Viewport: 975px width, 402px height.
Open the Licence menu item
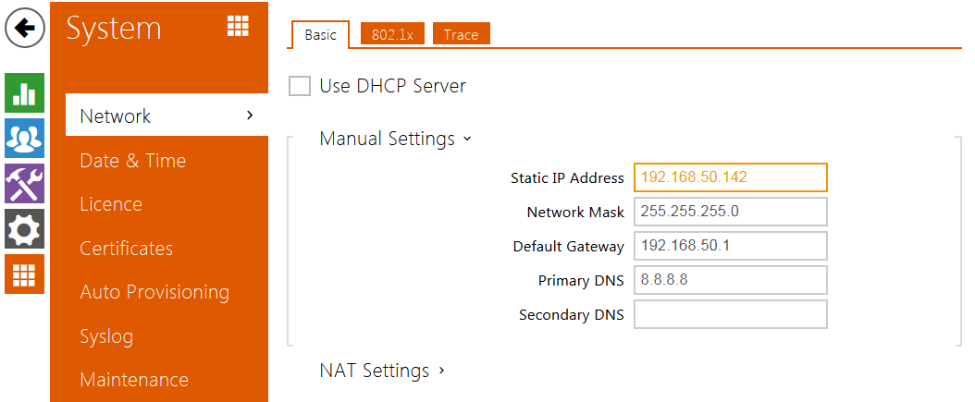[x=111, y=204]
